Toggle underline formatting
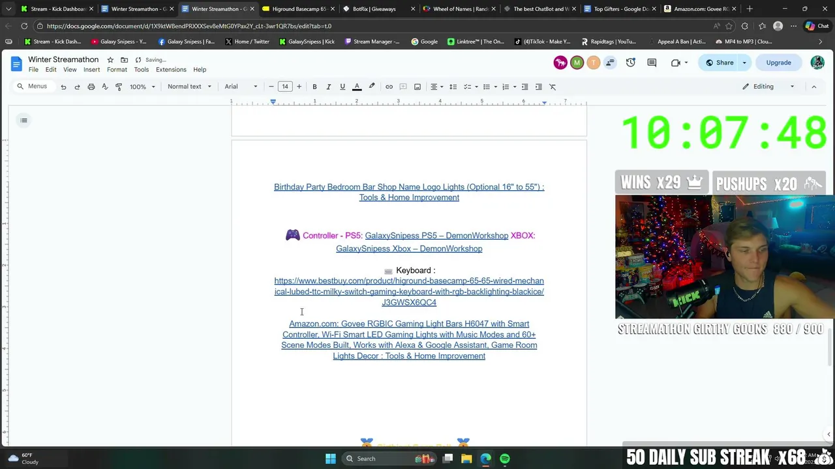835x469 pixels. [x=342, y=87]
